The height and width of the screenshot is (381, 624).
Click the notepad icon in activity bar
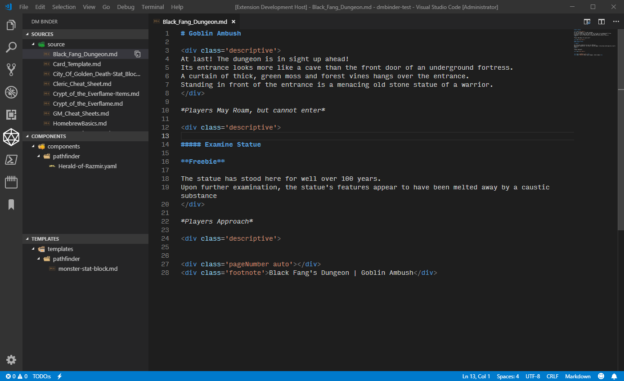11,182
